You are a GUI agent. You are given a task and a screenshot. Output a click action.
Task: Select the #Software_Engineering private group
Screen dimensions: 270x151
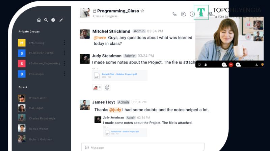tap(44, 63)
